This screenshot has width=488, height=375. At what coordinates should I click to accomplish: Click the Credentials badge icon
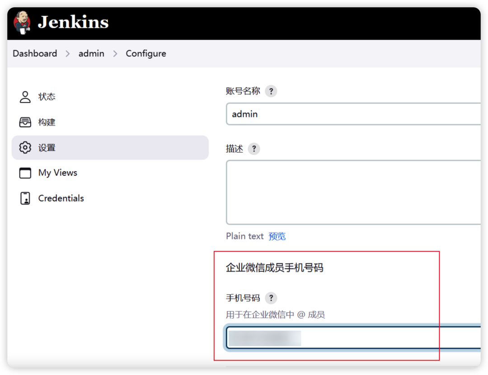click(25, 198)
